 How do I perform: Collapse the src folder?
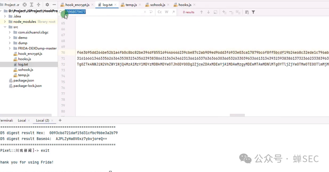[5, 27]
